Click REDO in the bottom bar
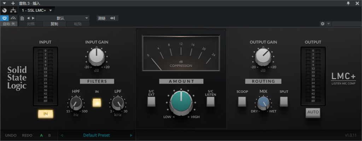Image resolution: width=362 pixels, height=141 pixels. click(x=27, y=135)
